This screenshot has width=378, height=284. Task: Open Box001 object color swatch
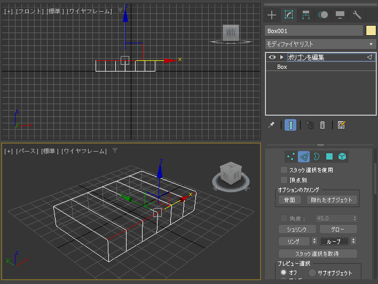(371, 30)
